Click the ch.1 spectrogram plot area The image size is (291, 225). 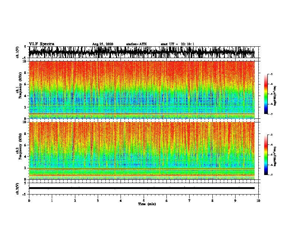tap(142, 90)
